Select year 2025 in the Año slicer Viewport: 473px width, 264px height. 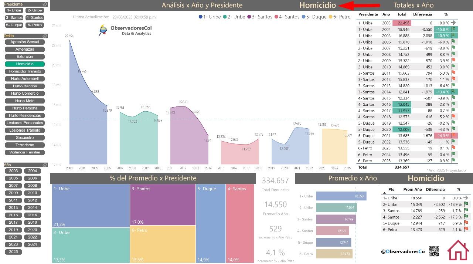click(14, 252)
